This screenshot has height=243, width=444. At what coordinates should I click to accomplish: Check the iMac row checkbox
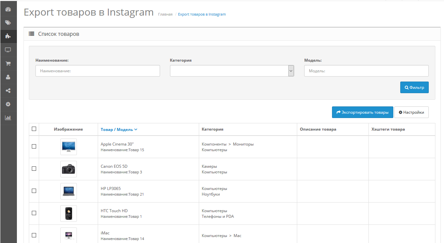[34, 235]
